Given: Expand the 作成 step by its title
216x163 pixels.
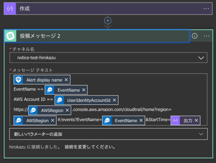Looking at the screenshot, I should point(25,9).
